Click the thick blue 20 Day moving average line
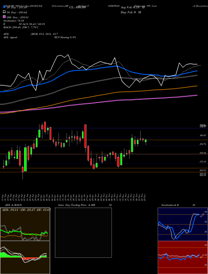Viewport: 208px width, 274px height. pos(98,68)
